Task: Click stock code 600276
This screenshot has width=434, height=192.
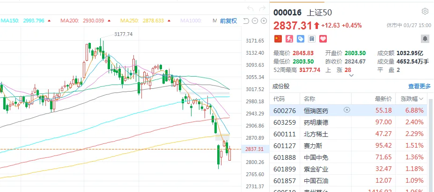Action: [x=285, y=111]
